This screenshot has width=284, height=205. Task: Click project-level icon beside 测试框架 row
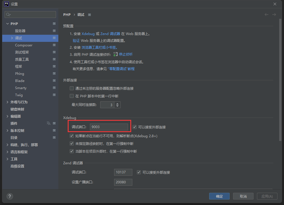(54, 52)
